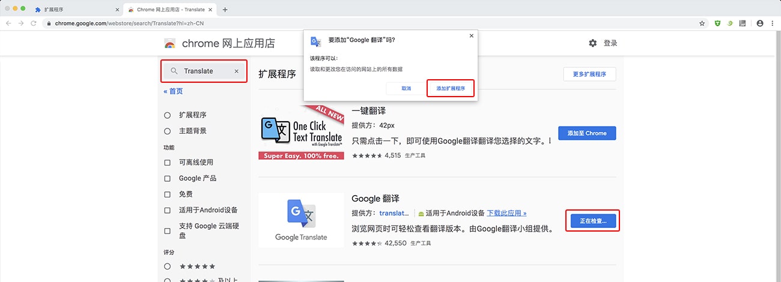Clear the Translate search box text
Screen dimensions: 781x282
tap(236, 71)
